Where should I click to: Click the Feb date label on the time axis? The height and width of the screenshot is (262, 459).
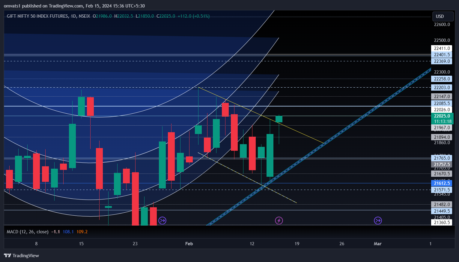(189, 244)
